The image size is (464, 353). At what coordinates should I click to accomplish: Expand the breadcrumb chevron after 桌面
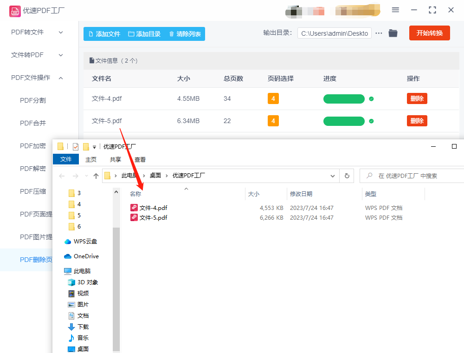click(167, 176)
